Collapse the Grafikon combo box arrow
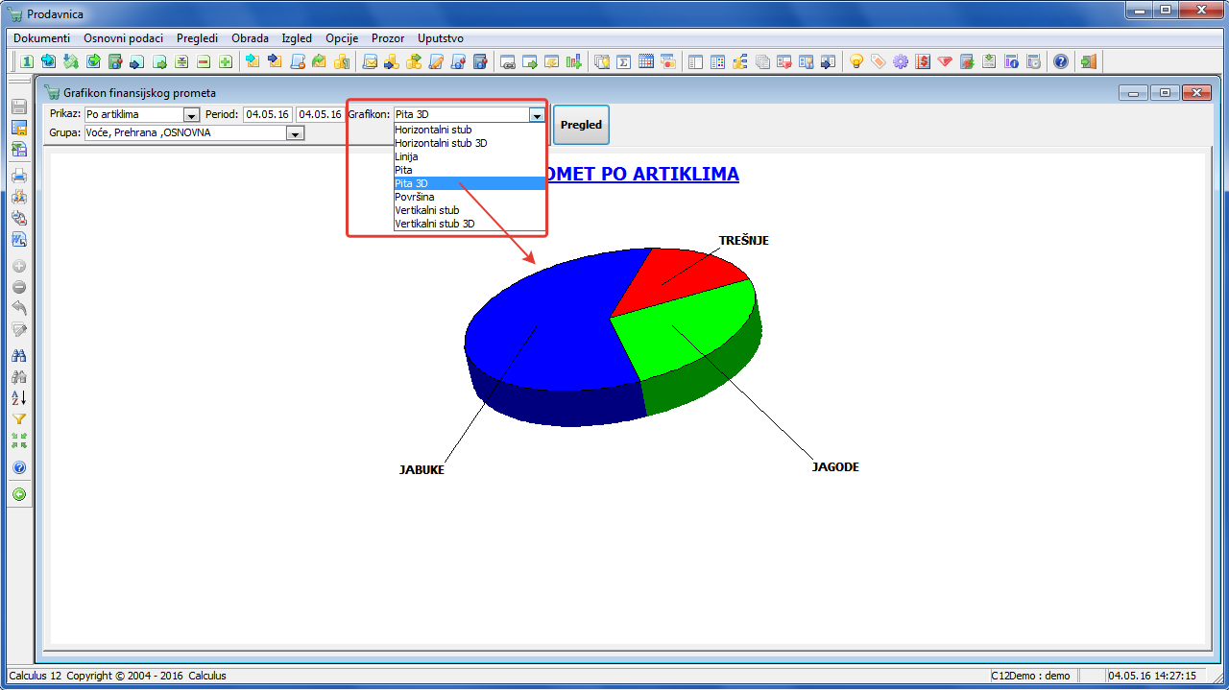This screenshot has height=690, width=1229. click(x=537, y=115)
